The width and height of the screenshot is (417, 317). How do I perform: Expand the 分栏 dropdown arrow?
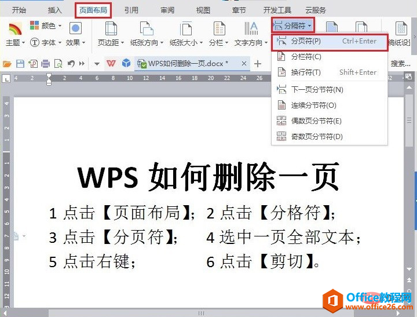pyautogui.click(x=226, y=42)
